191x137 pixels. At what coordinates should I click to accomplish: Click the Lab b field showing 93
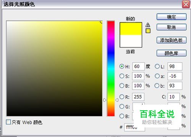coord(175,86)
